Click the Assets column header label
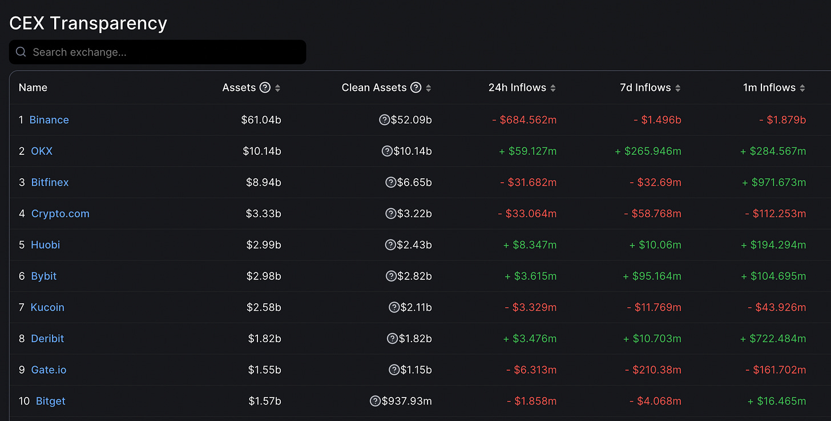 [239, 87]
